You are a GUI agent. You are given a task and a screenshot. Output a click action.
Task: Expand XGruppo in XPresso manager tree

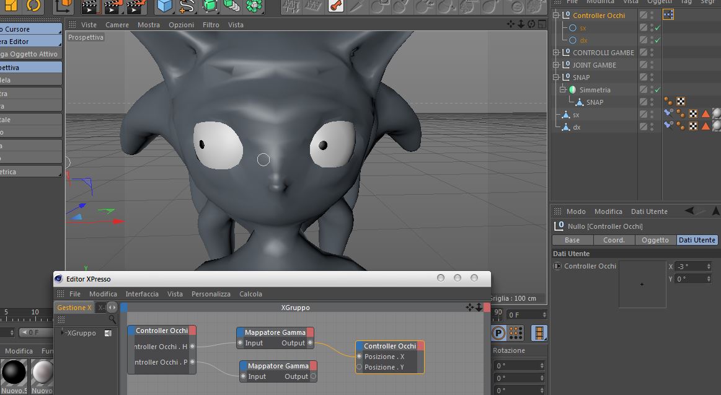(63, 332)
